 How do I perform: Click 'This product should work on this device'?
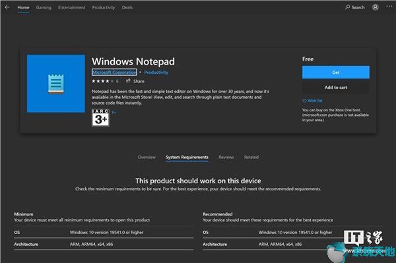click(x=198, y=181)
